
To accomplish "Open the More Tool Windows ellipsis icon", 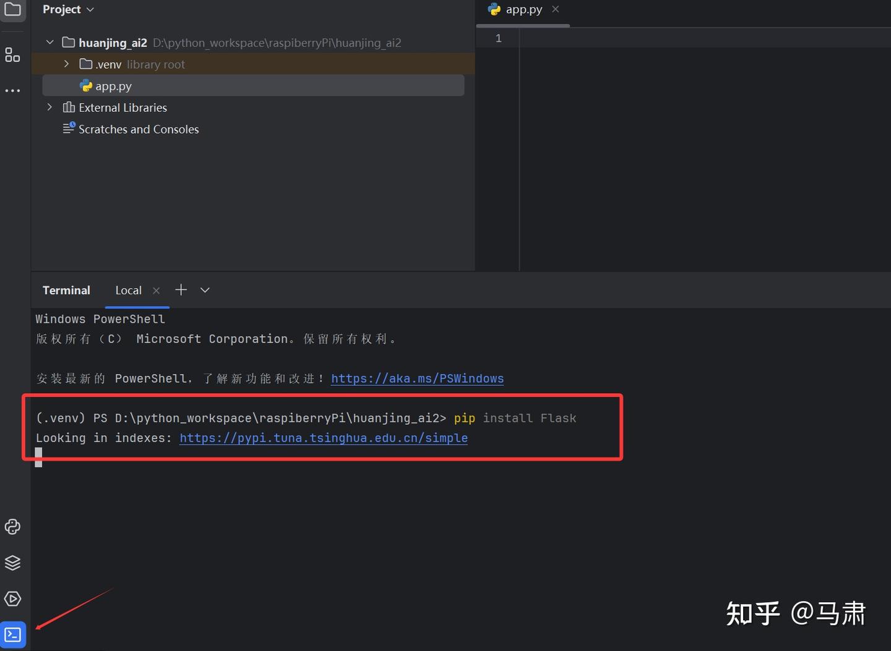I will (x=12, y=90).
